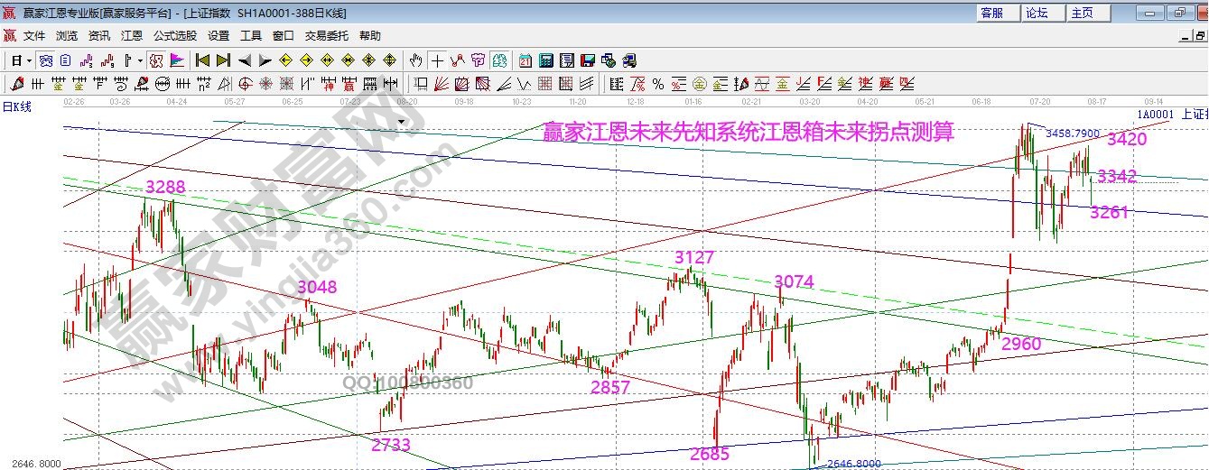Viewport: 1209px width, 470px height.
Task: Expand the small black triangle above chart
Action: pyautogui.click(x=401, y=120)
